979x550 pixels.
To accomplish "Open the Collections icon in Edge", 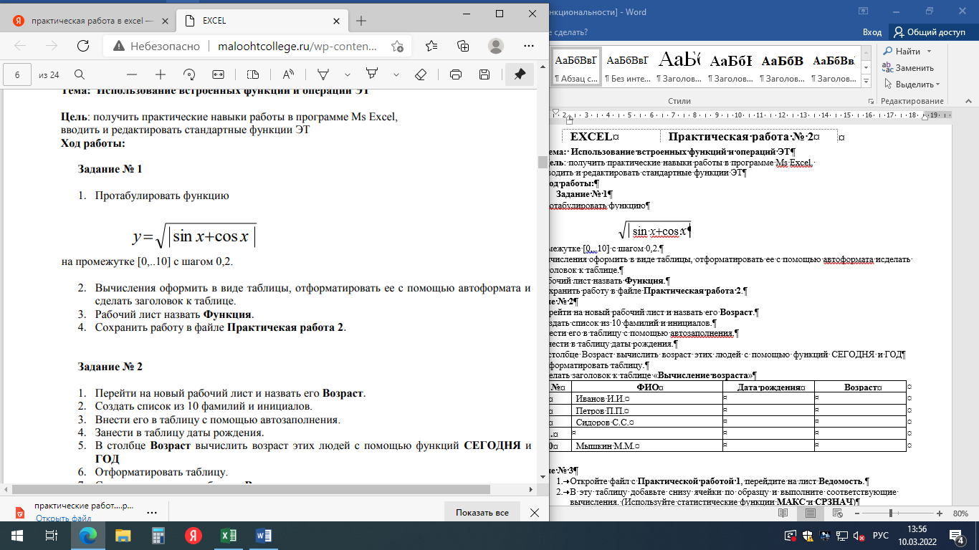I will pos(463,46).
